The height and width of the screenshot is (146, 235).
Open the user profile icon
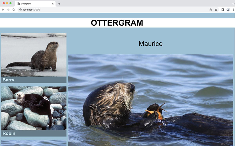[228, 9]
